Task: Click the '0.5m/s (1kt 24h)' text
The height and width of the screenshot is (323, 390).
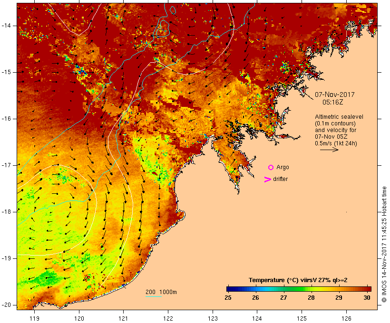Action: pyautogui.click(x=336, y=143)
